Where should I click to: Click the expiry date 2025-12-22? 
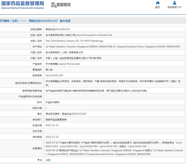tap(52, 137)
